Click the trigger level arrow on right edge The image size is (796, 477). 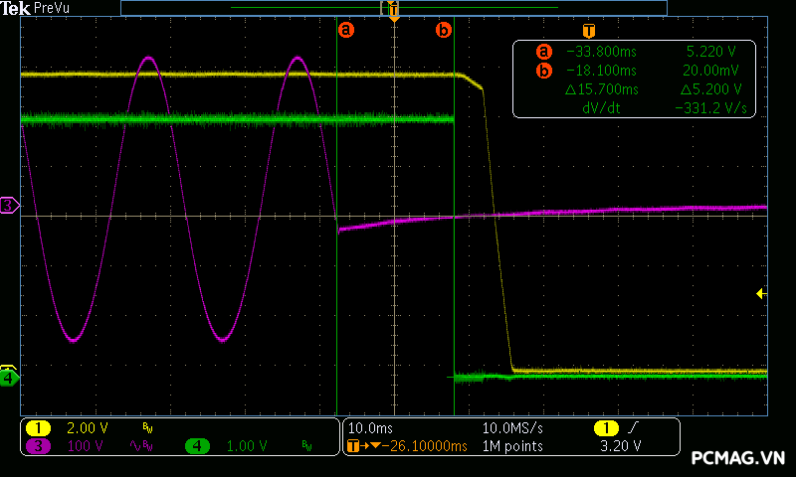[x=761, y=293]
